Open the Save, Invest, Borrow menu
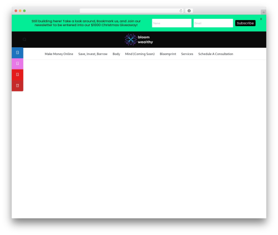 (93, 54)
